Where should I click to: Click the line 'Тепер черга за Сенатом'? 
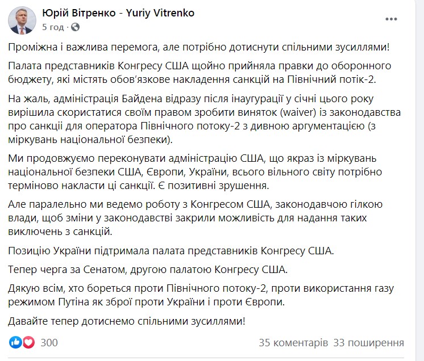148,270
